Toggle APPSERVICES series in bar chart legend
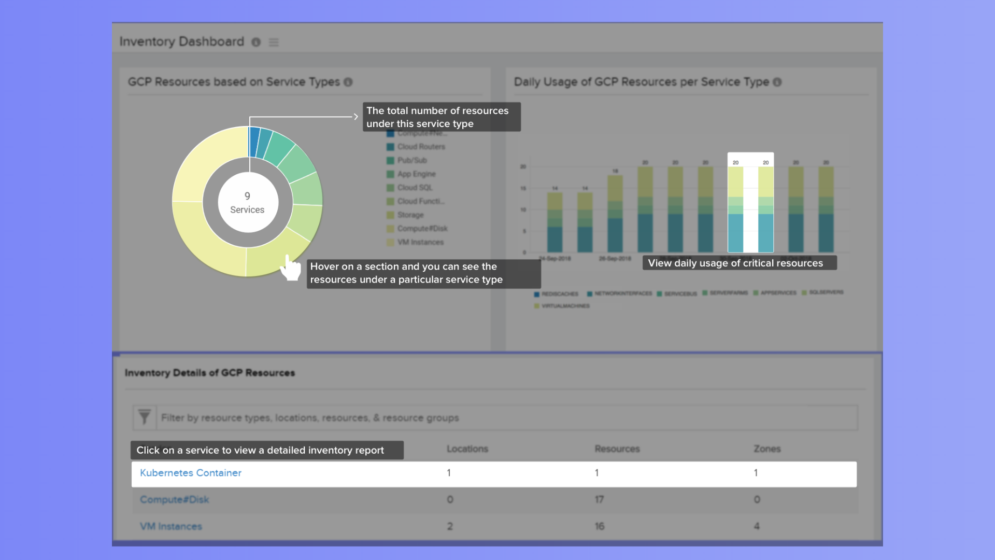This screenshot has height=560, width=995. (x=775, y=293)
